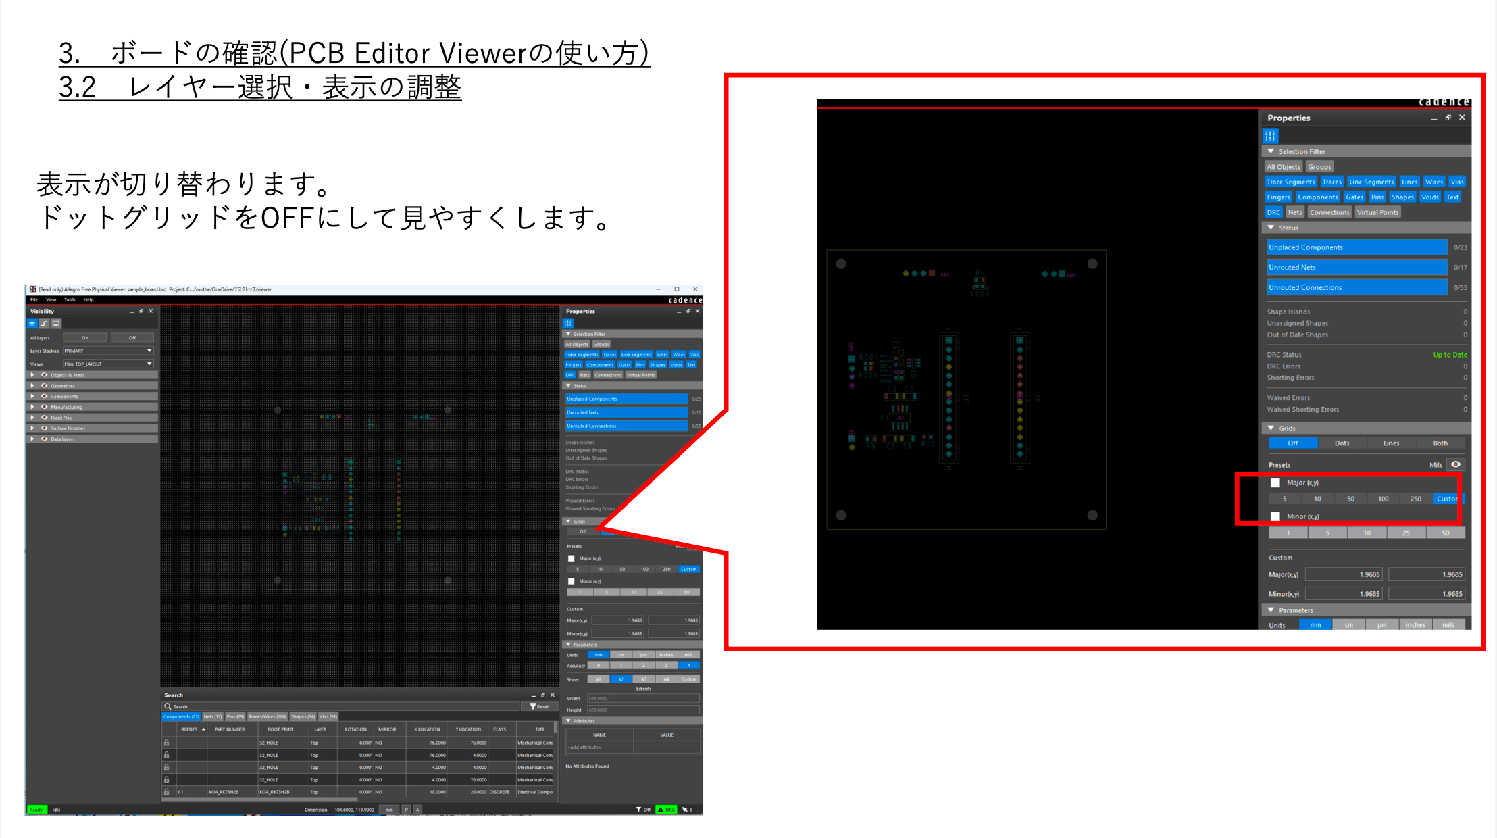Open the Tools menu
Image resolution: width=1497 pixels, height=838 pixels.
click(x=70, y=299)
